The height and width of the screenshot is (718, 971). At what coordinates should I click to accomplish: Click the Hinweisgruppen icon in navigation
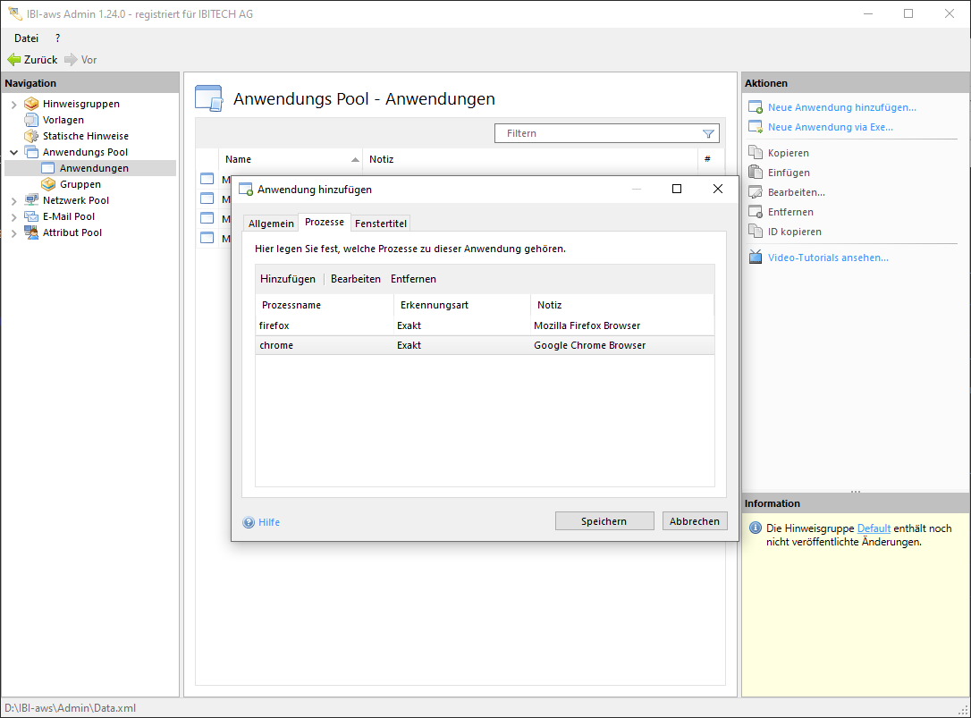pos(31,104)
